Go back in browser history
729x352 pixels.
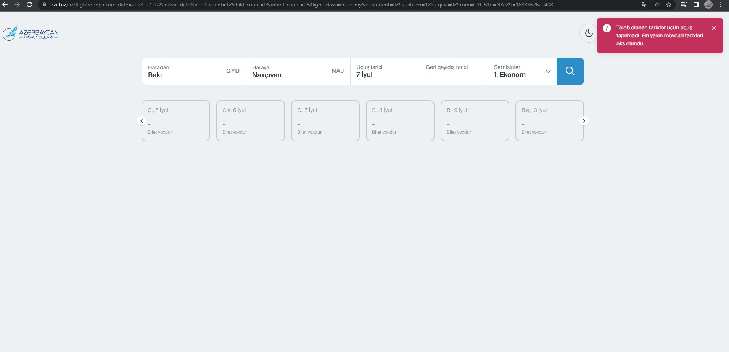(5, 5)
